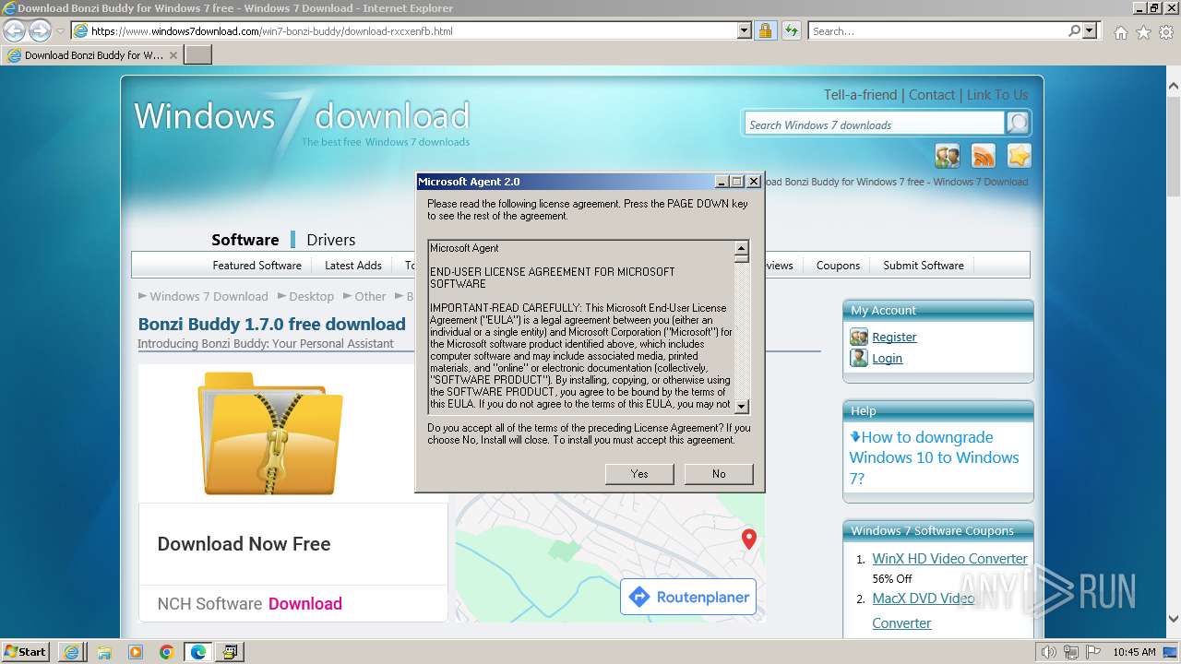
Task: Click No to decline the license agreement
Action: tap(719, 473)
